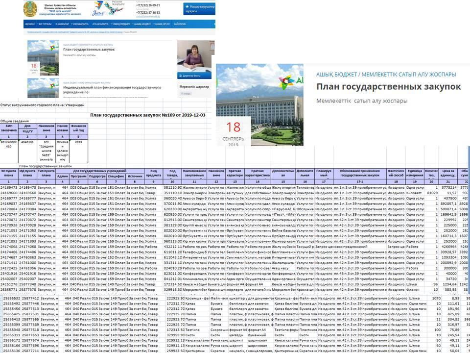Select the 'БИН заказчика' header cell
470x353 pixels.
9,128
